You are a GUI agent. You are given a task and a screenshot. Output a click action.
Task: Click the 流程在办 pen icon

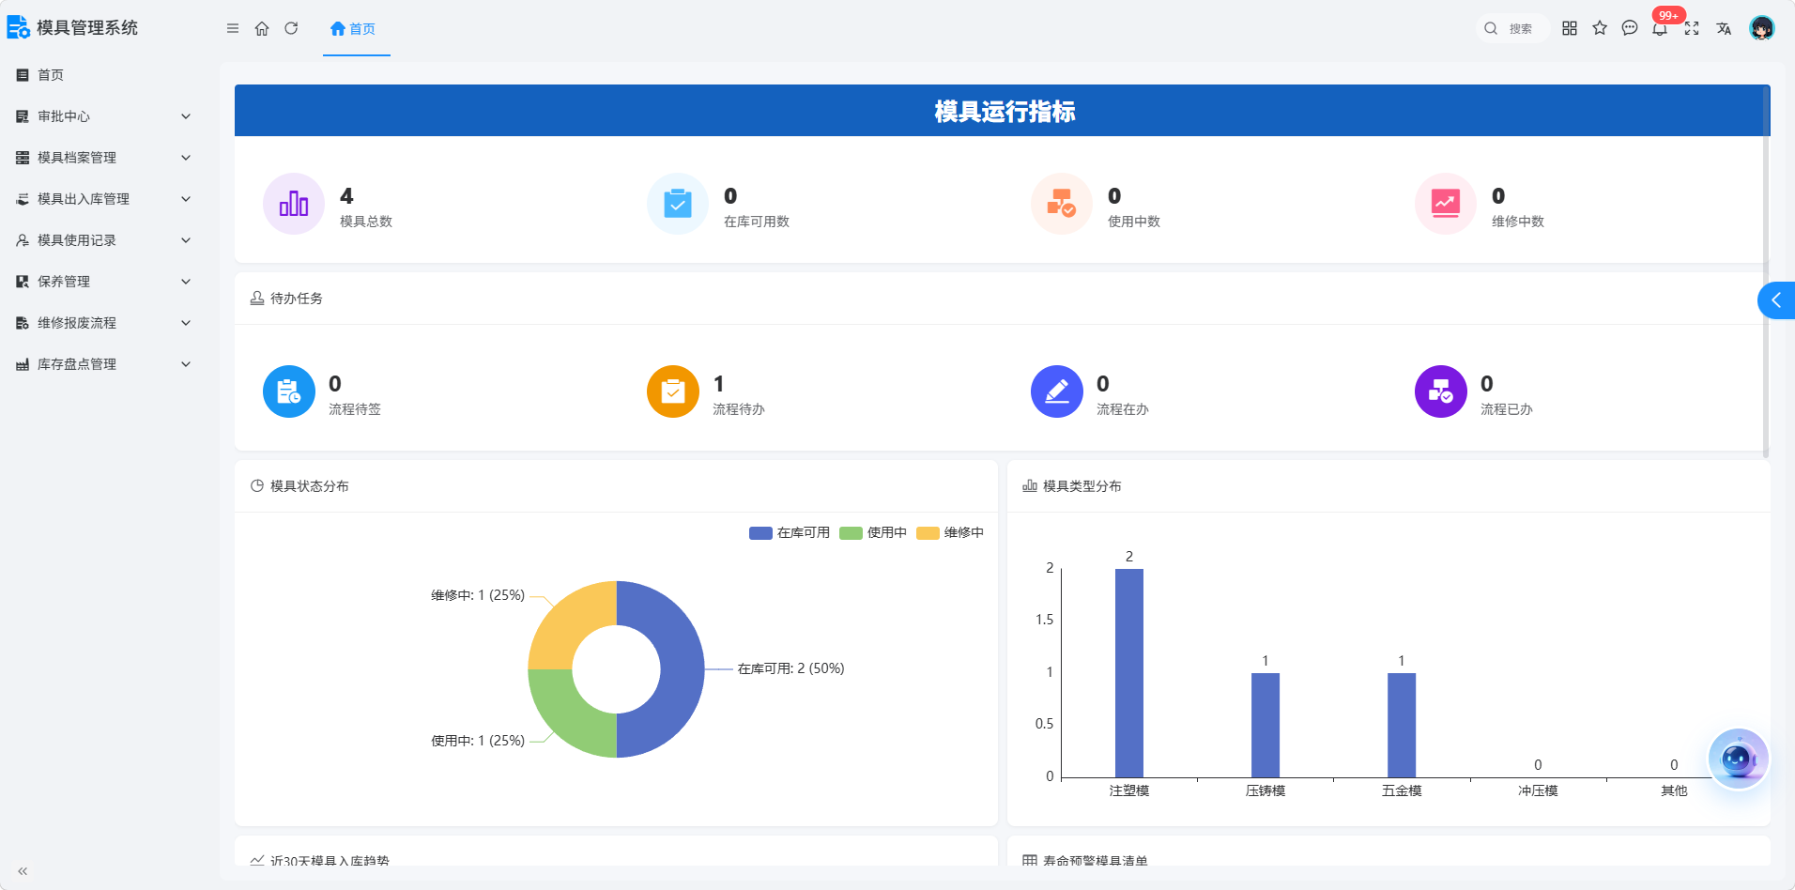coord(1057,391)
